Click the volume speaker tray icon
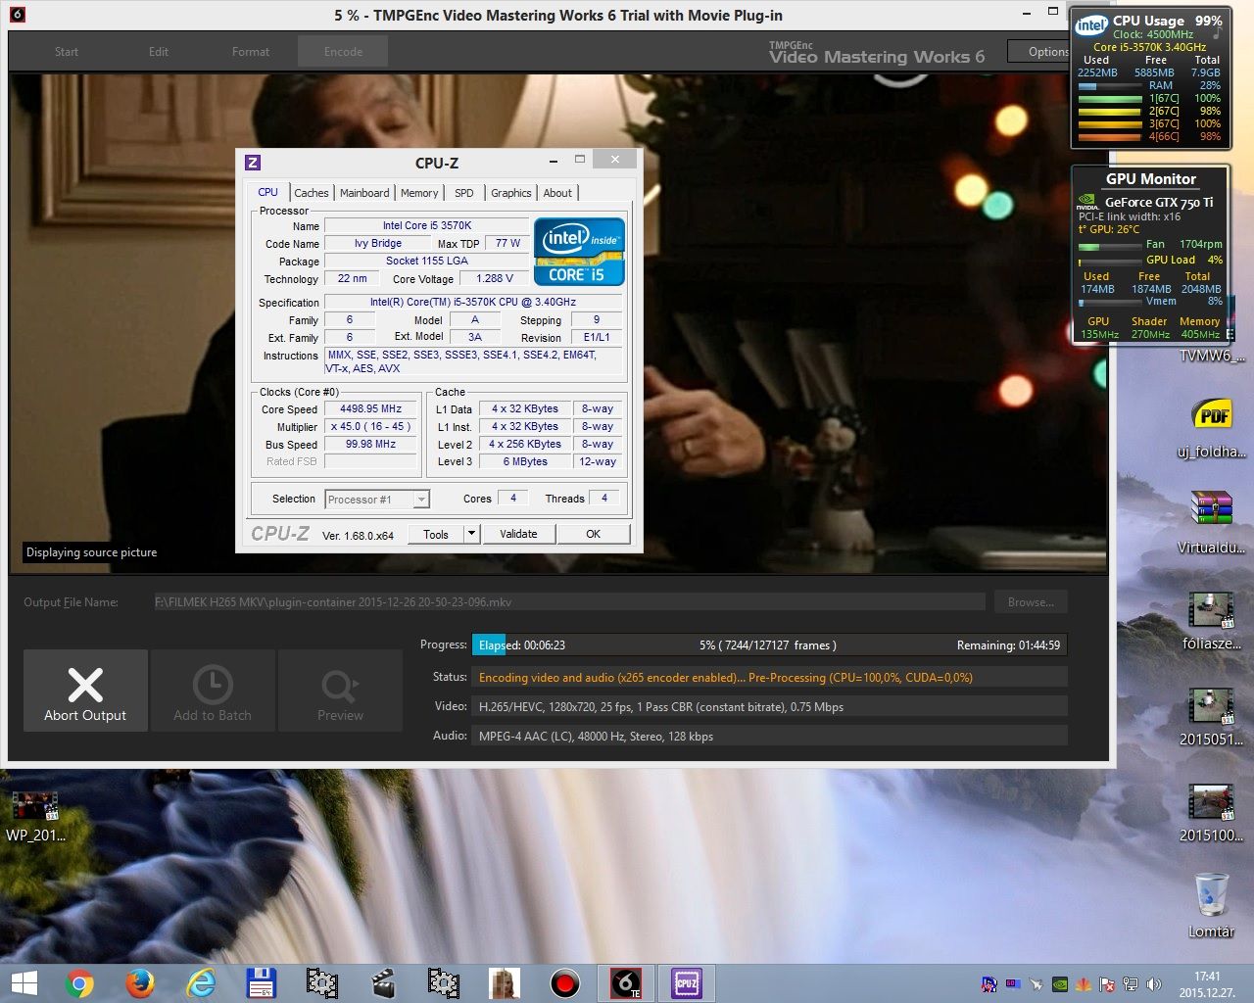Screen dimensions: 1254x1003 (1154, 984)
